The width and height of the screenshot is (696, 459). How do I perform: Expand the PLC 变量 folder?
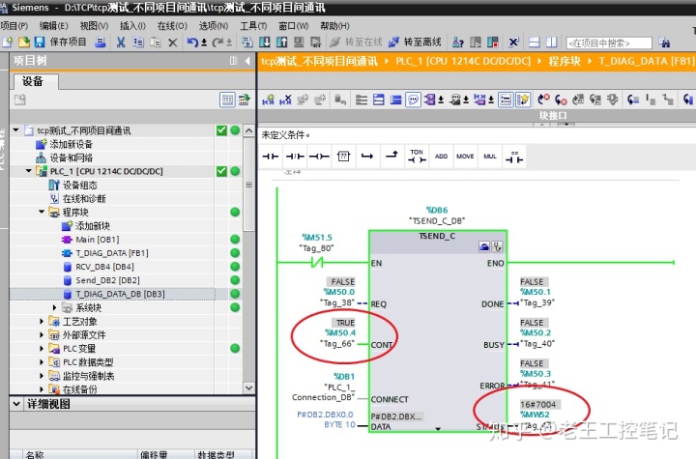42,349
